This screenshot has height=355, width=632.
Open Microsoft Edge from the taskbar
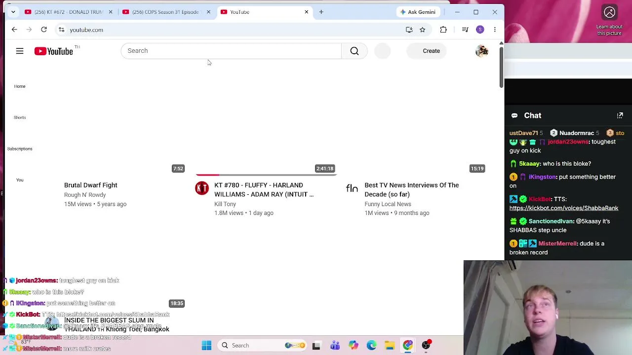[371, 345]
